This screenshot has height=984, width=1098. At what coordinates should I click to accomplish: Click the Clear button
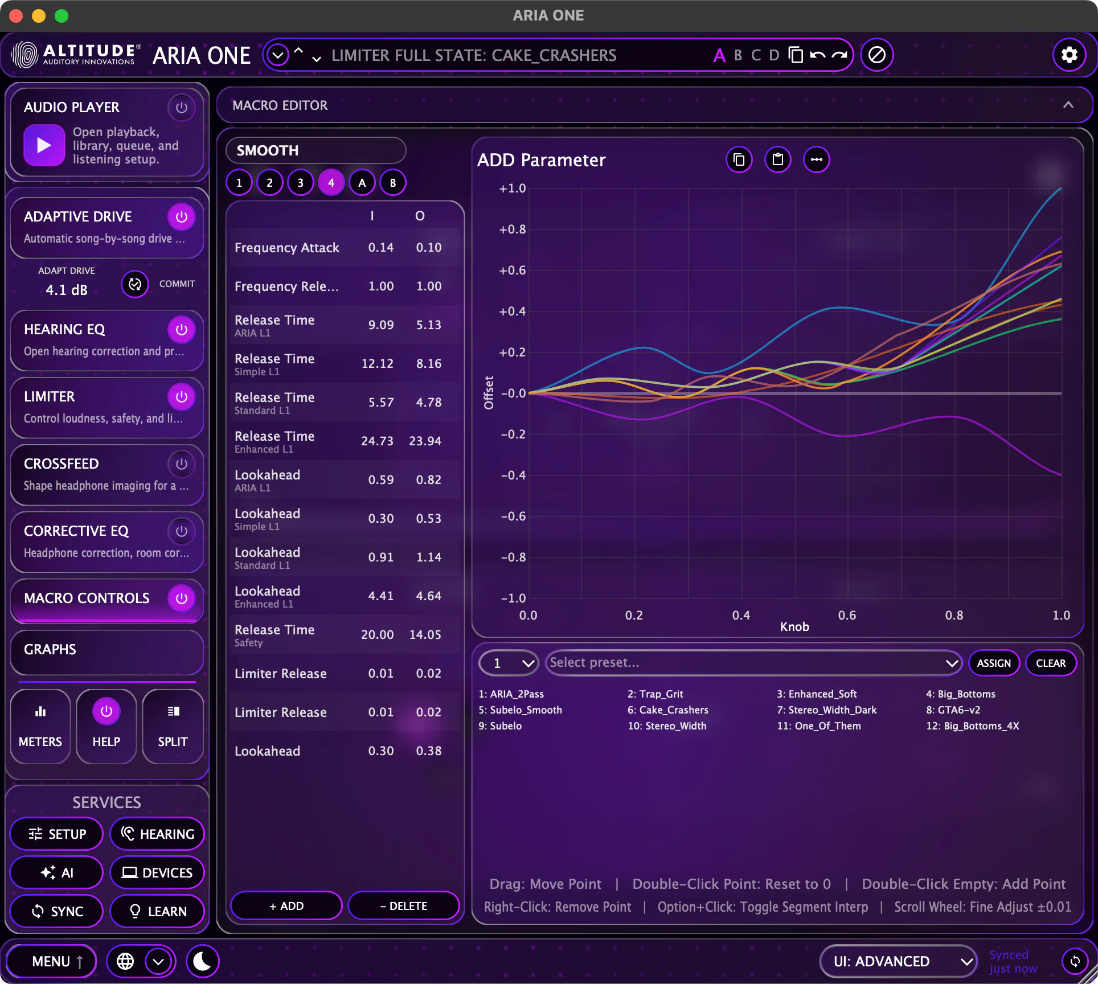pos(1051,663)
